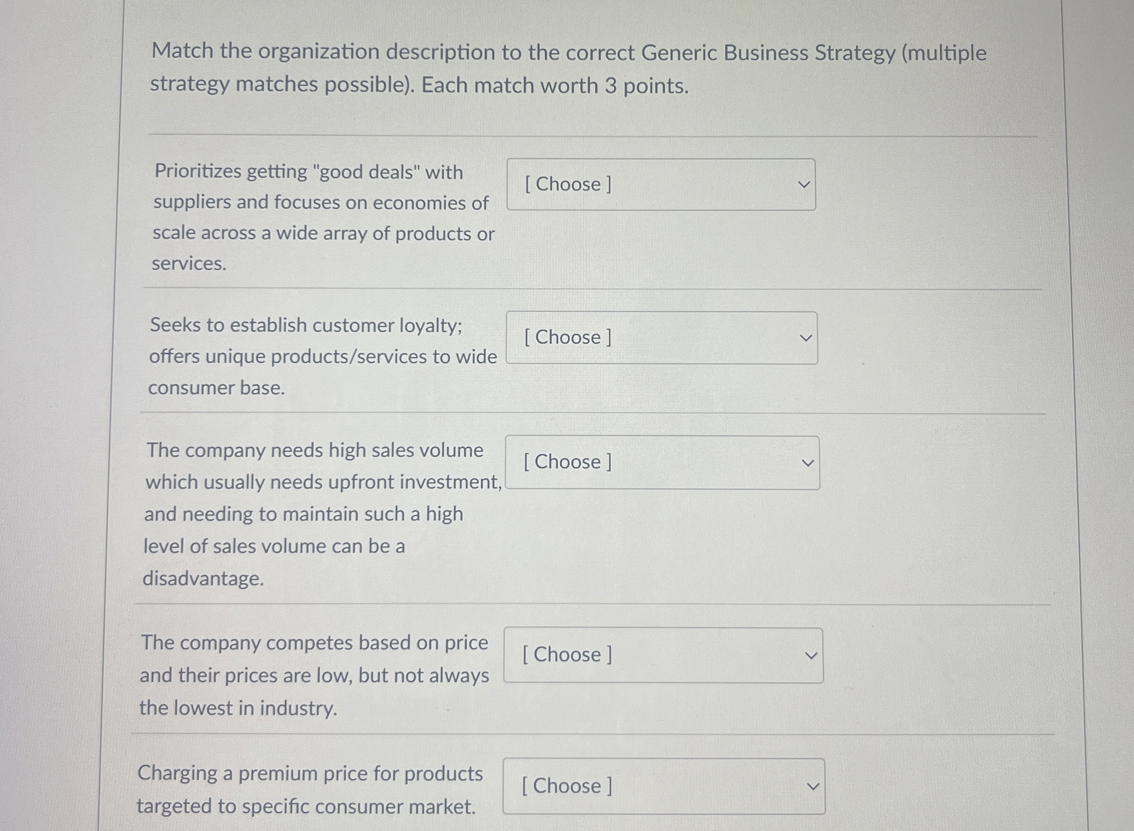Click chevron arrow of first Choose dropdown
This screenshot has height=831, width=1134.
coord(804,184)
